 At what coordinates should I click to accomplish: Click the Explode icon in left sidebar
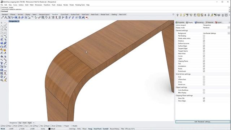5,50
